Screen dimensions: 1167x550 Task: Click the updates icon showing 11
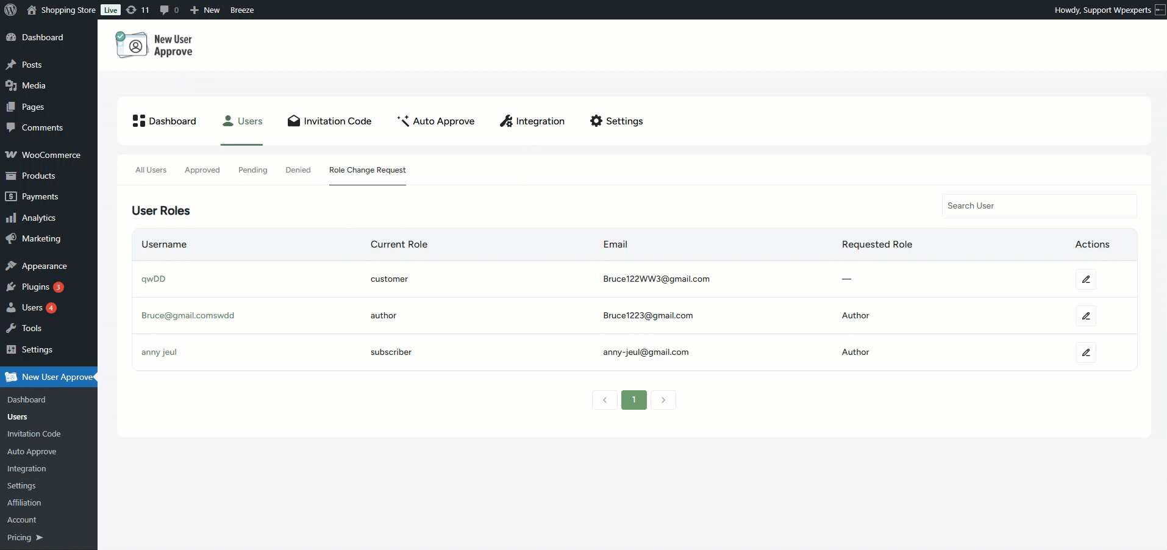click(137, 10)
